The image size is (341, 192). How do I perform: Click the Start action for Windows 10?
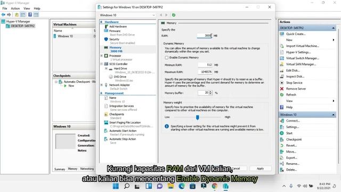pos(289,133)
